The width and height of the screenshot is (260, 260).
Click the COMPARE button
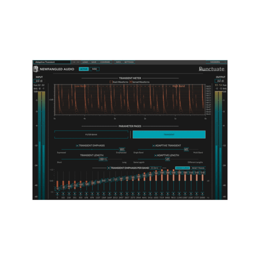[105, 62]
